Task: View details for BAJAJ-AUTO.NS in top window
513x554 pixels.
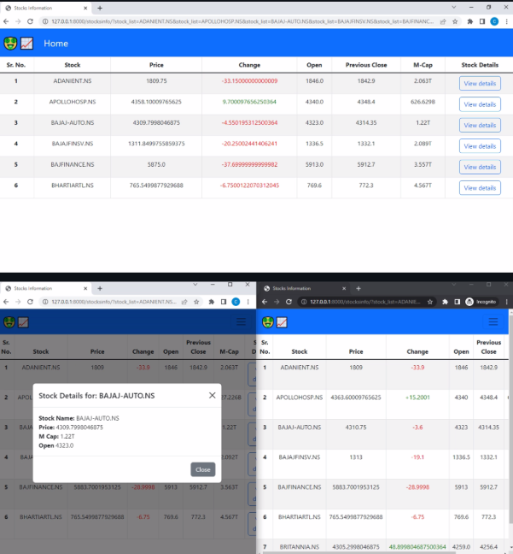Action: (480, 125)
